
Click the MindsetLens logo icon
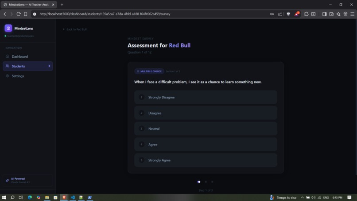coord(8,28)
